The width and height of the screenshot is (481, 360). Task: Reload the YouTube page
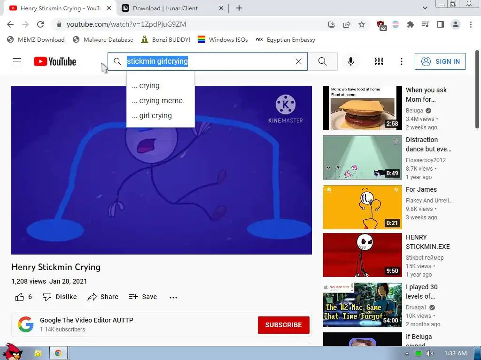pos(40,24)
